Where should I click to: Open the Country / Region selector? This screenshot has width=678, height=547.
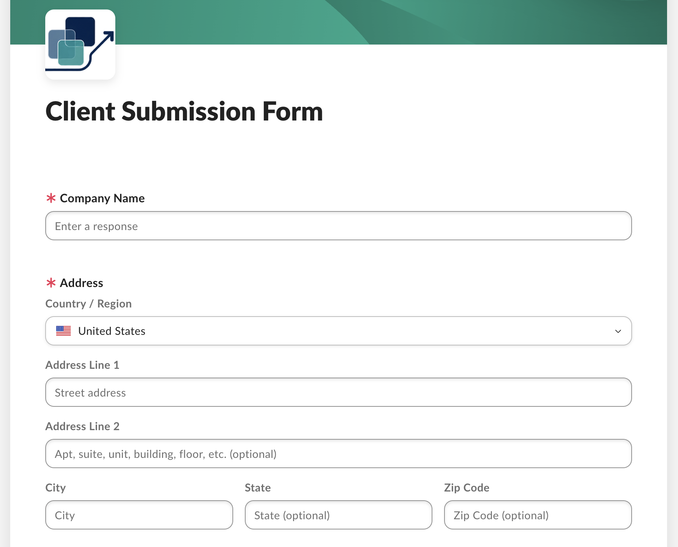(x=339, y=331)
